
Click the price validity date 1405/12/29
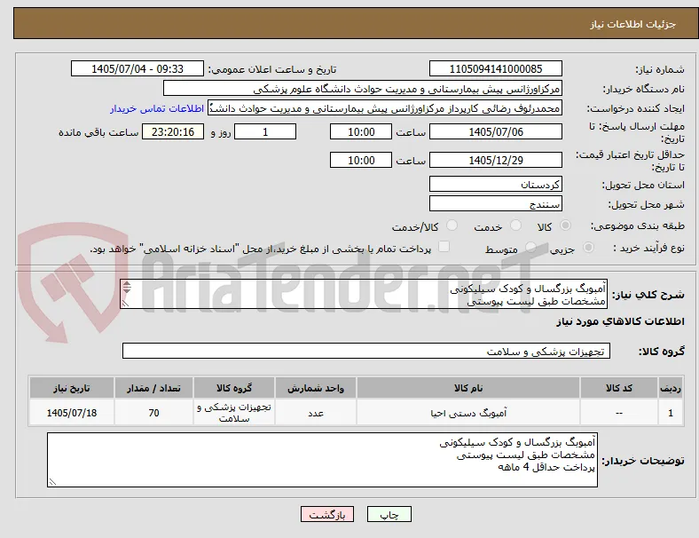pyautogui.click(x=495, y=160)
